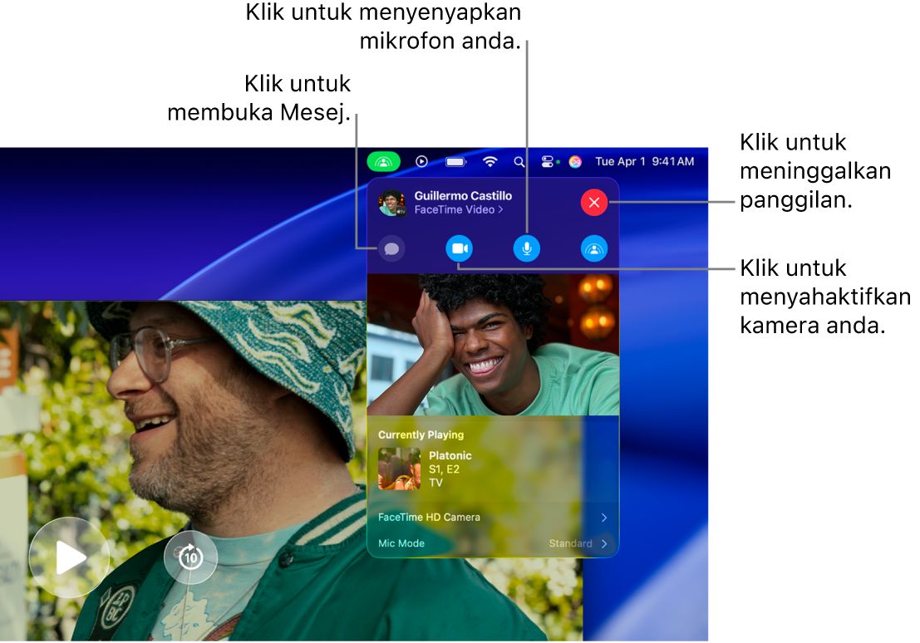Open the Wi-Fi menu bar icon
The width and height of the screenshot is (920, 643).
point(490,161)
